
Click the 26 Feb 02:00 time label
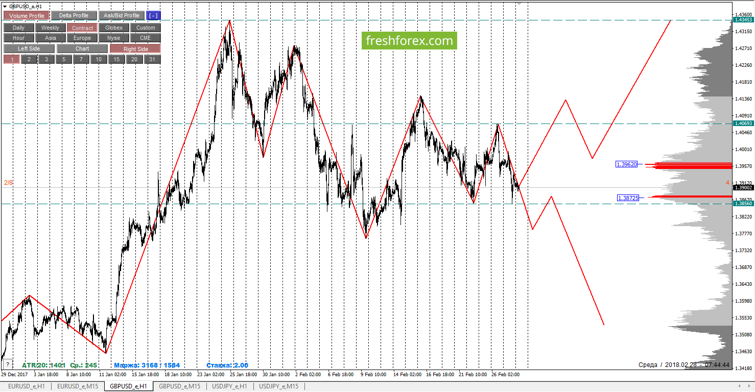click(x=505, y=375)
